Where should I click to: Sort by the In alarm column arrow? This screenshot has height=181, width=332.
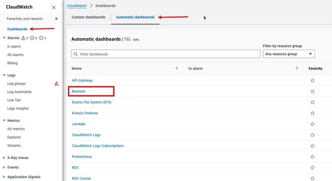(297, 68)
